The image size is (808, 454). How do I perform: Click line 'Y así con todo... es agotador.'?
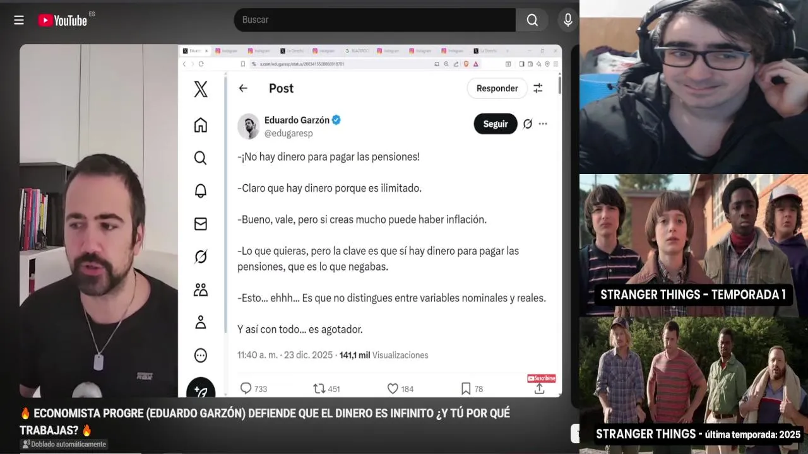(x=300, y=329)
